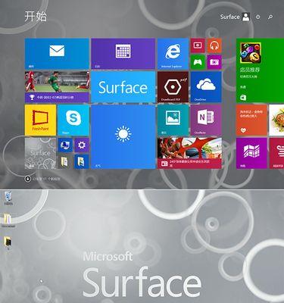Launch Internet Explorer tile
Image resolution: width=284 pixels, height=303 pixels.
173,54
